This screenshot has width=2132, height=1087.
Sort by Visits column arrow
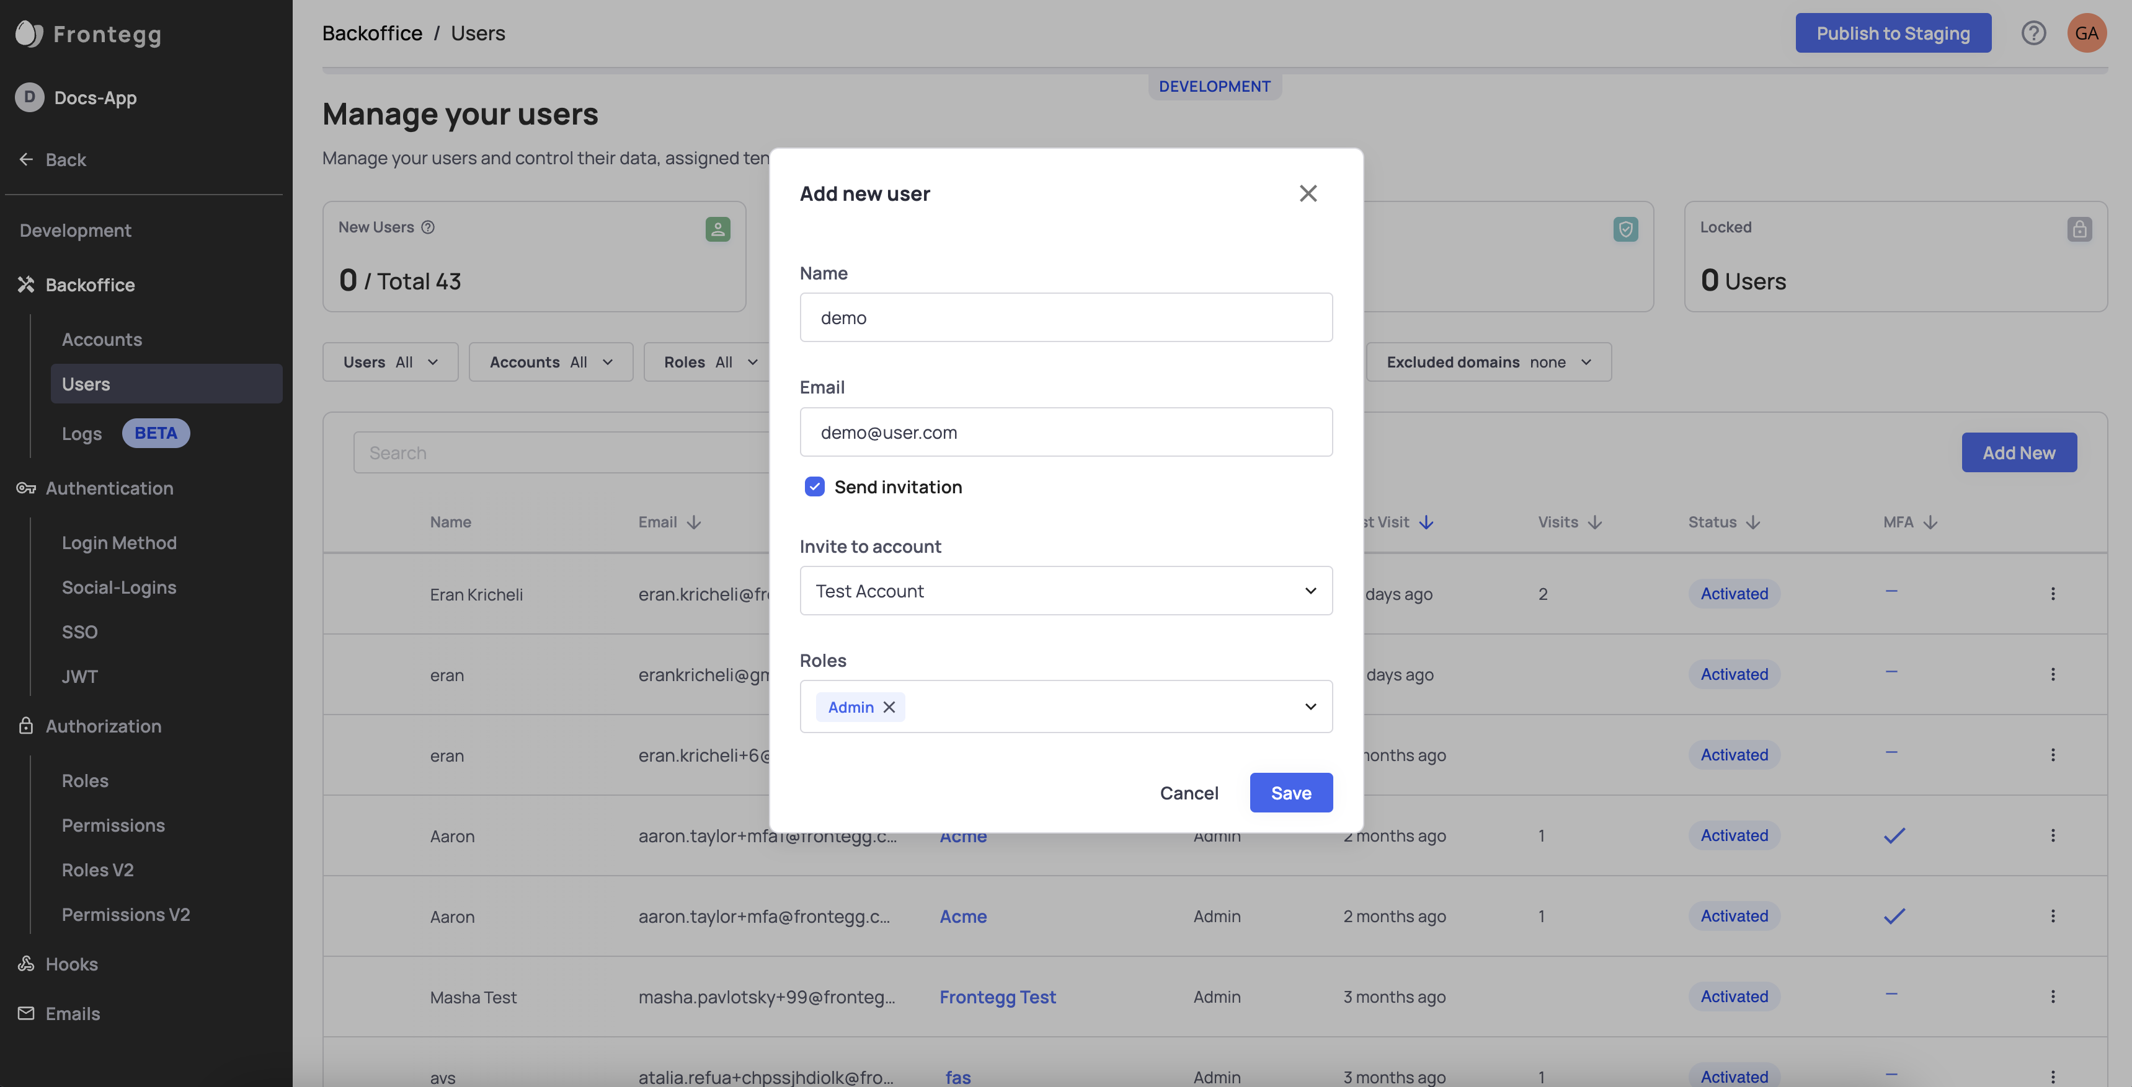click(1595, 523)
